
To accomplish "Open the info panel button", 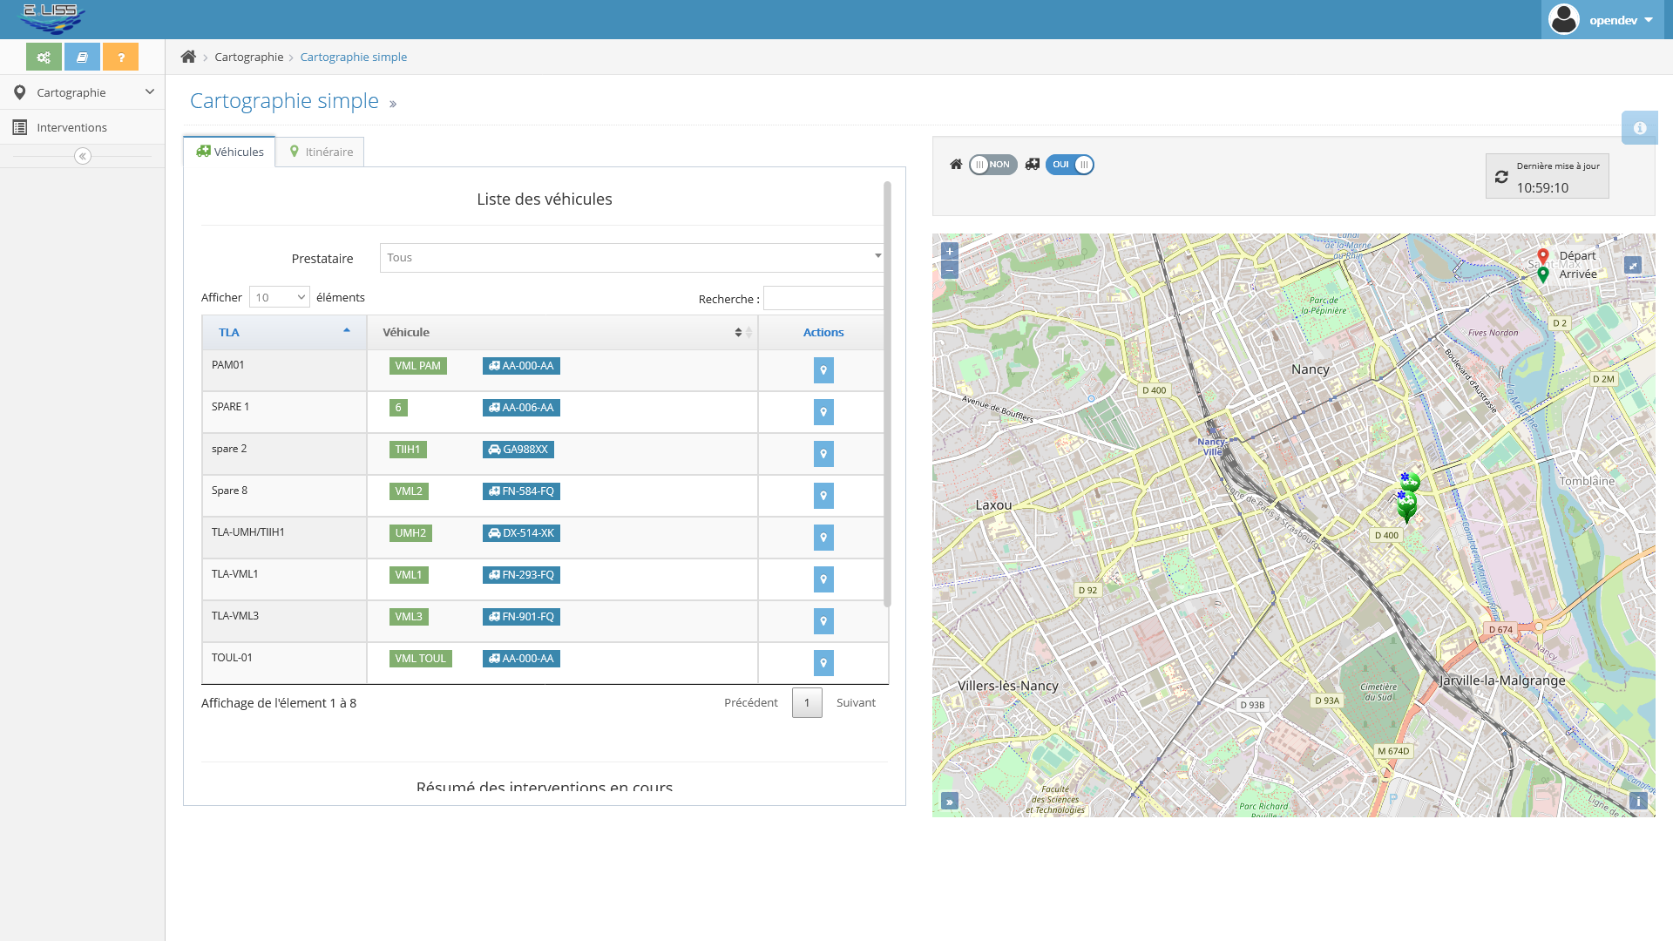I will point(1639,128).
